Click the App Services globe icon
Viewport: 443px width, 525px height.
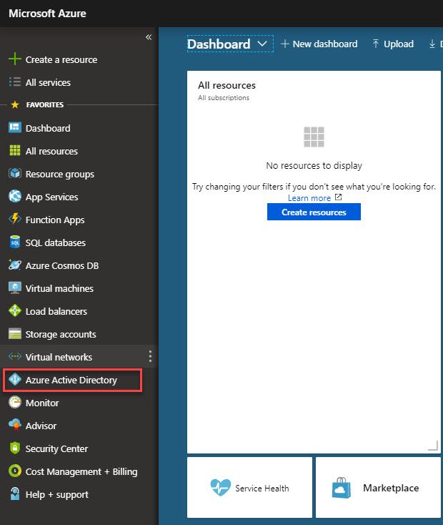click(15, 196)
